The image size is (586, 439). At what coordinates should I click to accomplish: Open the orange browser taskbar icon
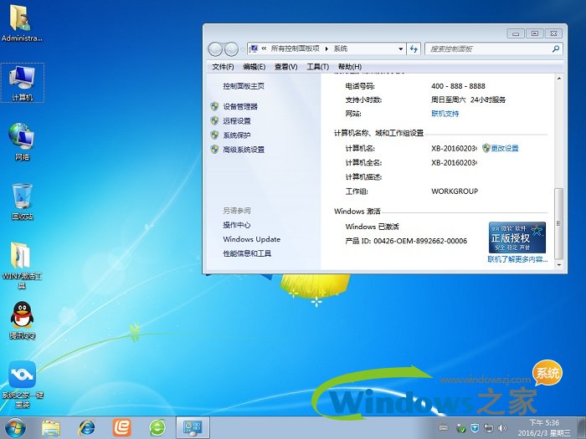[x=122, y=428]
